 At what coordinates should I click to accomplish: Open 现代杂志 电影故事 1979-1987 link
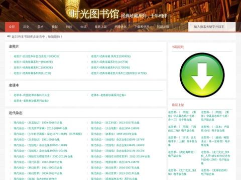(x=115, y=162)
